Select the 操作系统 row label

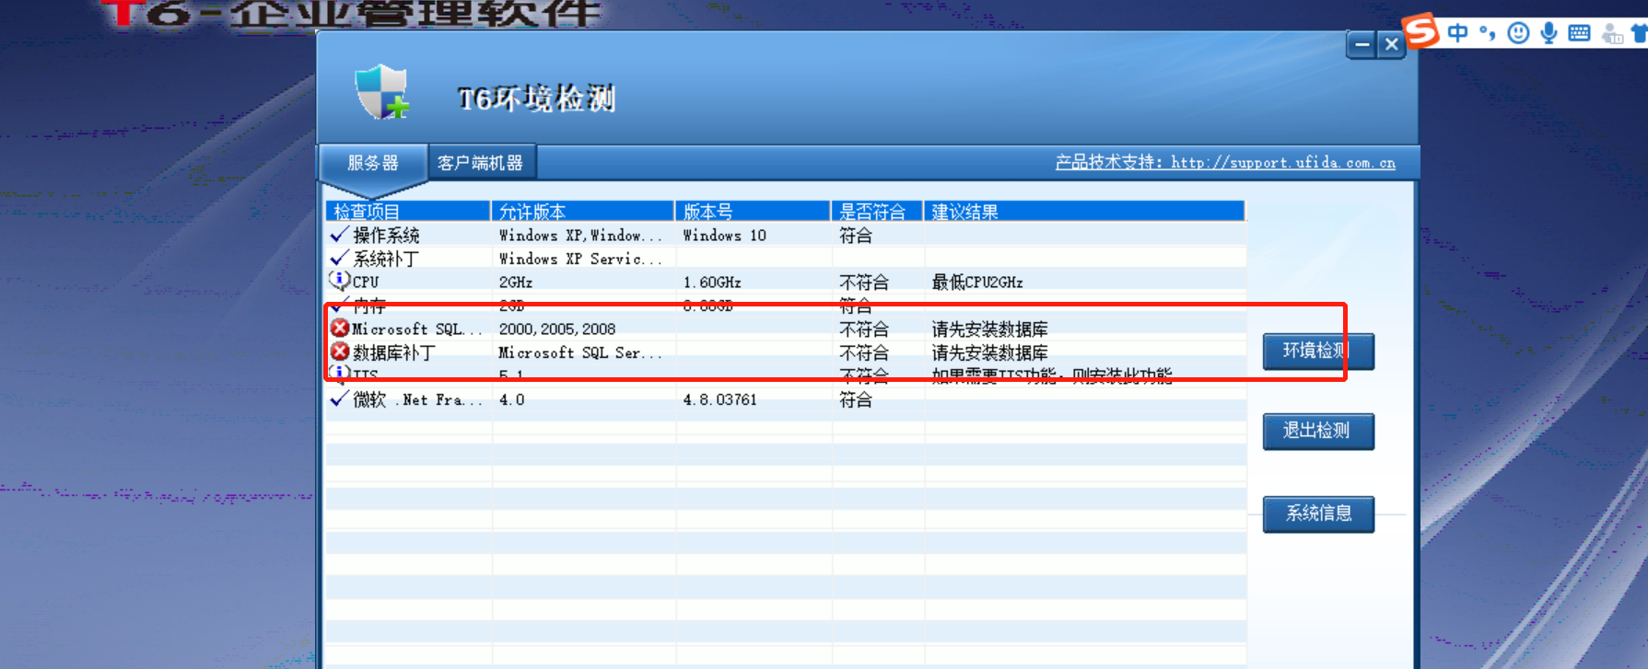[x=386, y=236]
